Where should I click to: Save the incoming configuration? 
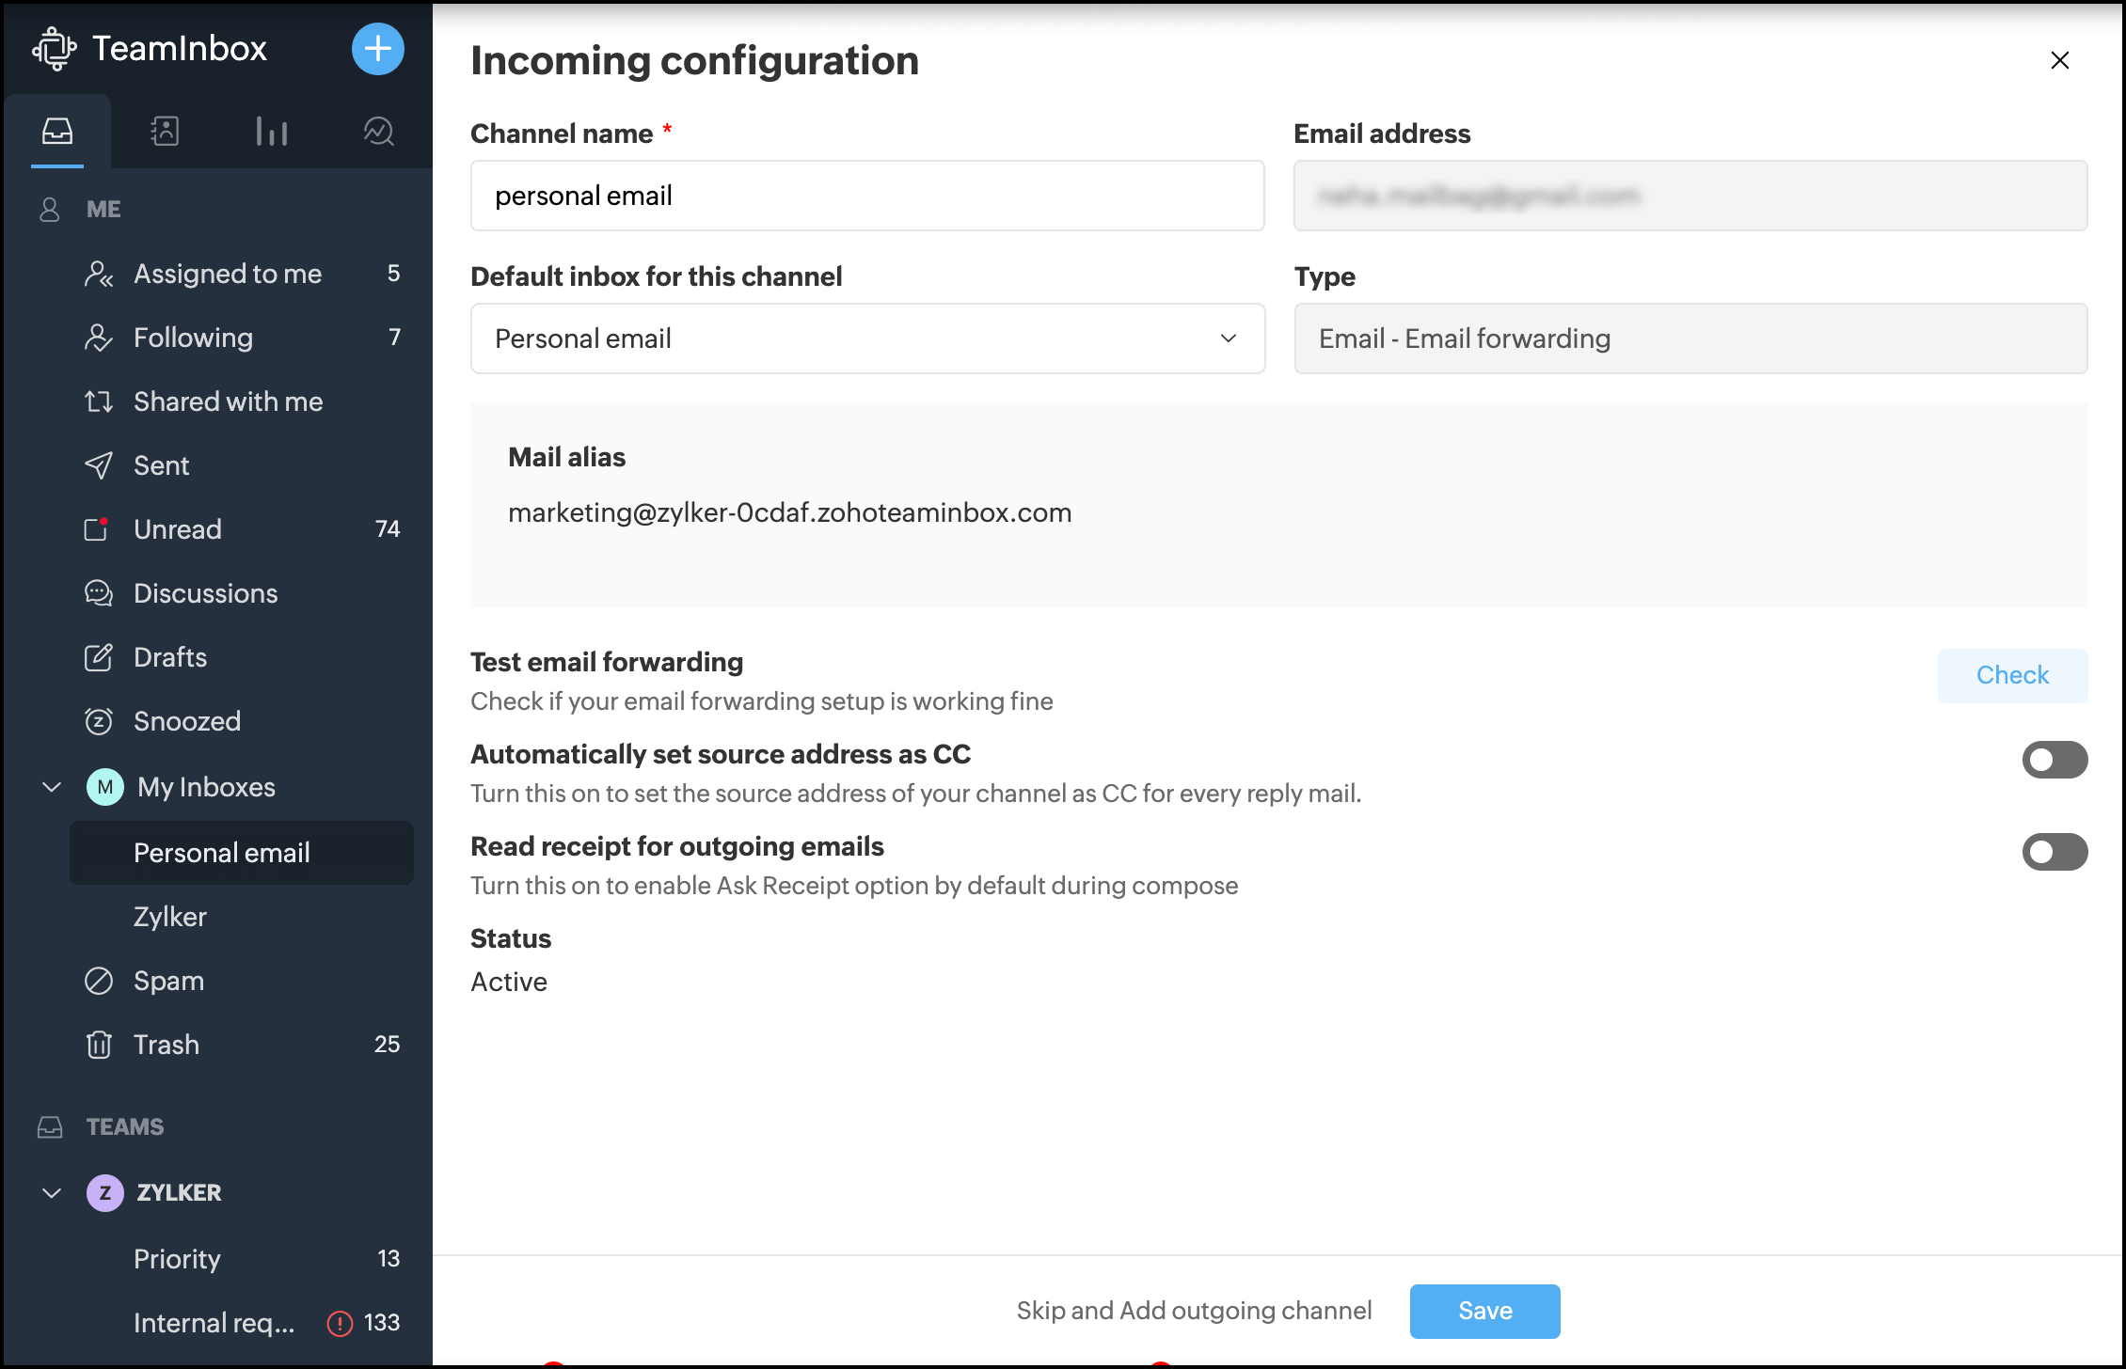pyautogui.click(x=1485, y=1311)
